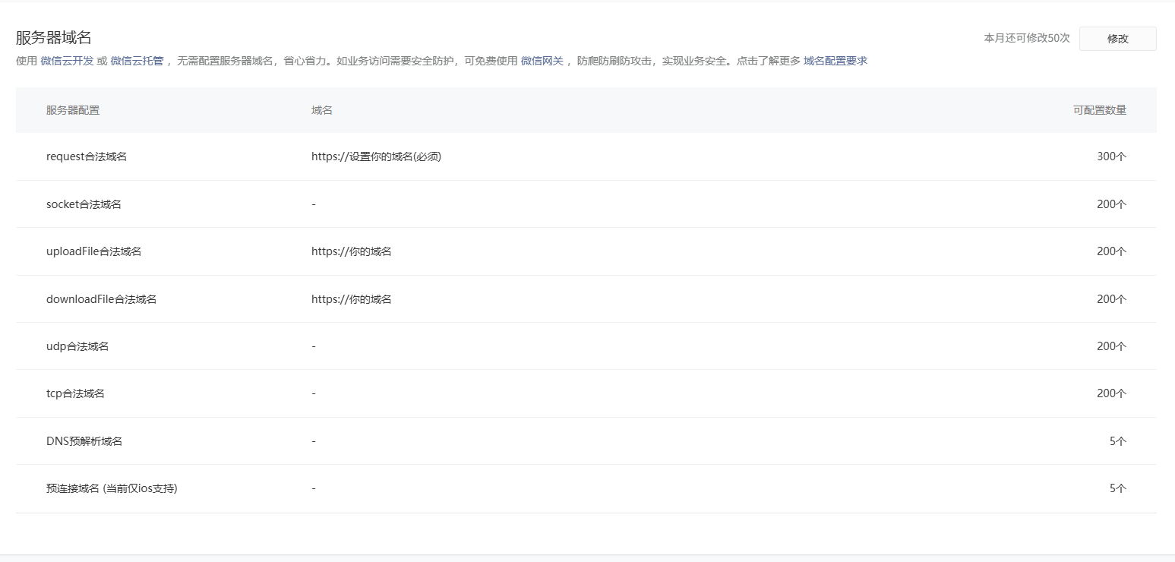Click https://设置你的域名(必须) value

click(x=377, y=156)
